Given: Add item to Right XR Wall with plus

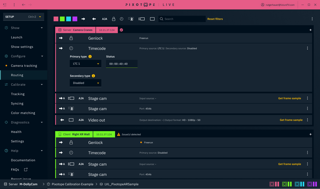Looking at the screenshot, I should click(x=310, y=134).
